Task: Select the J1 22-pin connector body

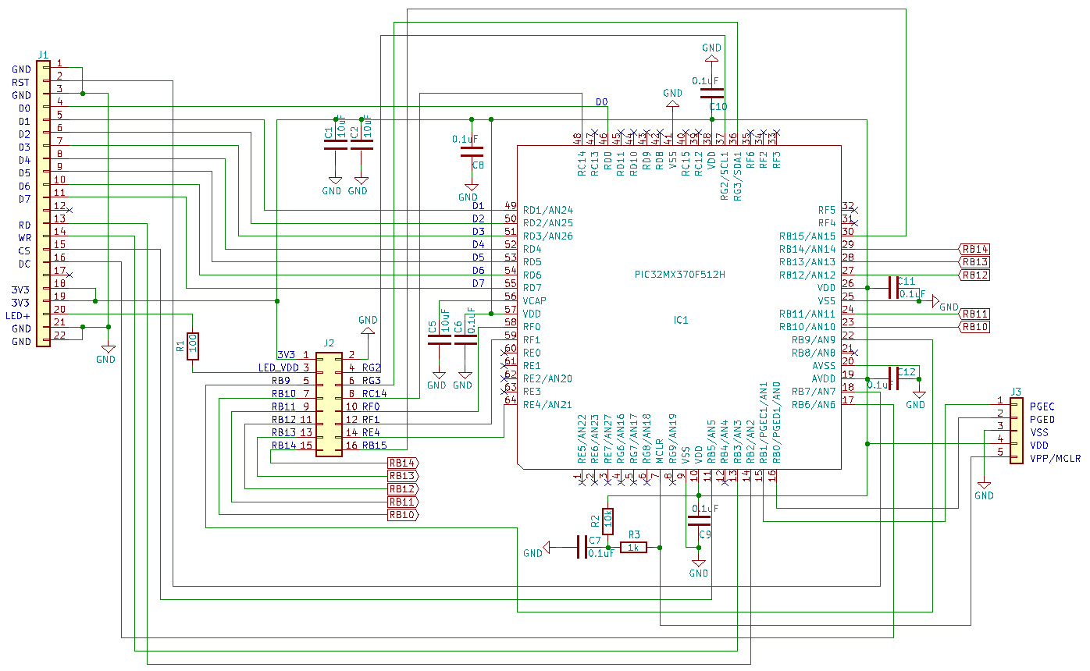Action: [x=43, y=204]
